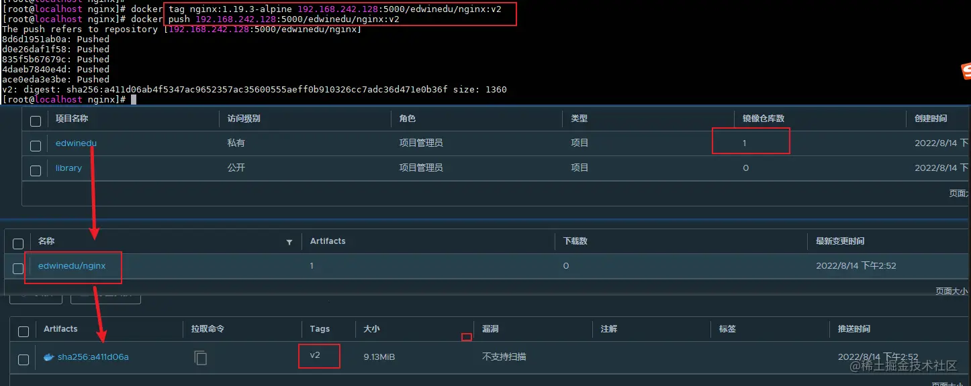
Task: Click repository count 0 in library row
Action: coord(745,168)
